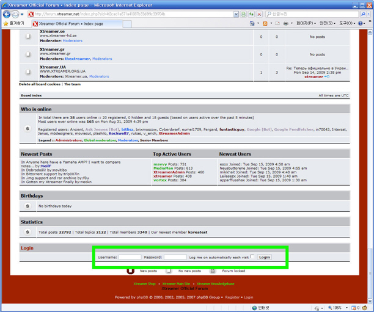Click the page scrollbar down arrow
374x312 pixels.
370,300
